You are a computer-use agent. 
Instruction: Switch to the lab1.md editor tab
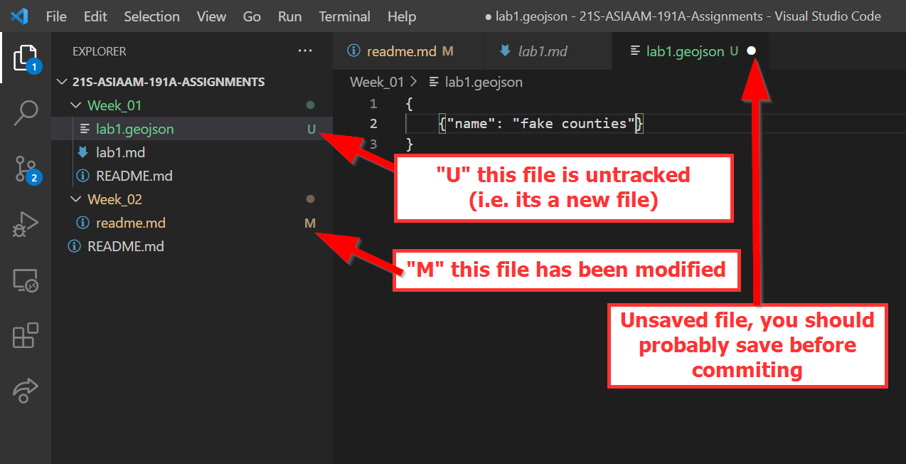coord(542,51)
